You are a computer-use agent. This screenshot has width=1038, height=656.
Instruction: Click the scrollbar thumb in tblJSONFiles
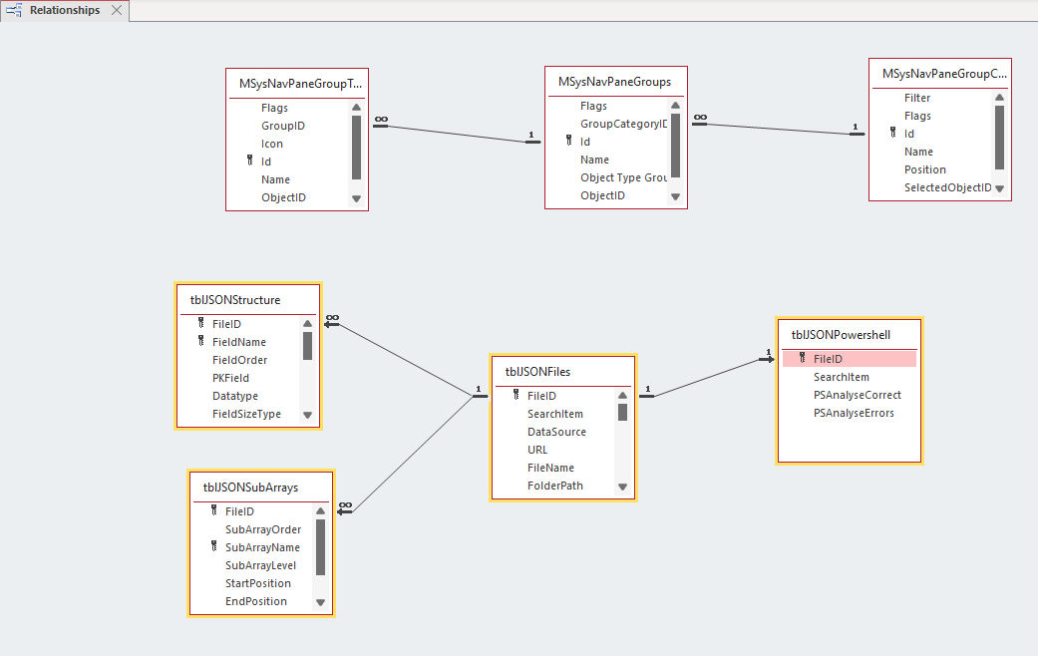click(622, 412)
